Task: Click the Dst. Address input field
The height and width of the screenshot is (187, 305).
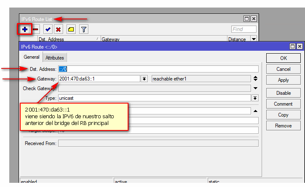Action: tap(158, 69)
